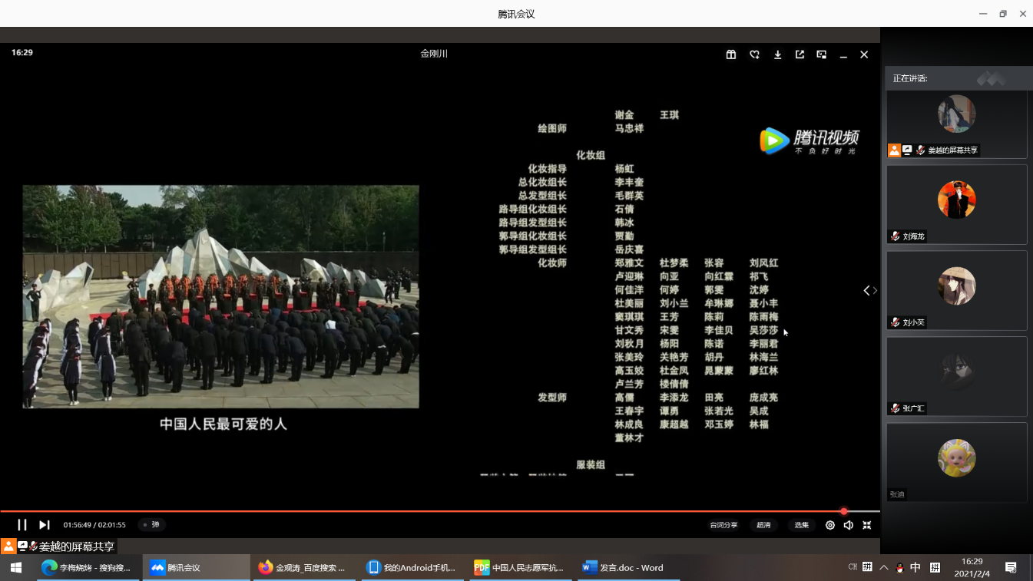Expand side panel with the arrow chevrons
The image size is (1033, 581).
pyautogui.click(x=870, y=290)
